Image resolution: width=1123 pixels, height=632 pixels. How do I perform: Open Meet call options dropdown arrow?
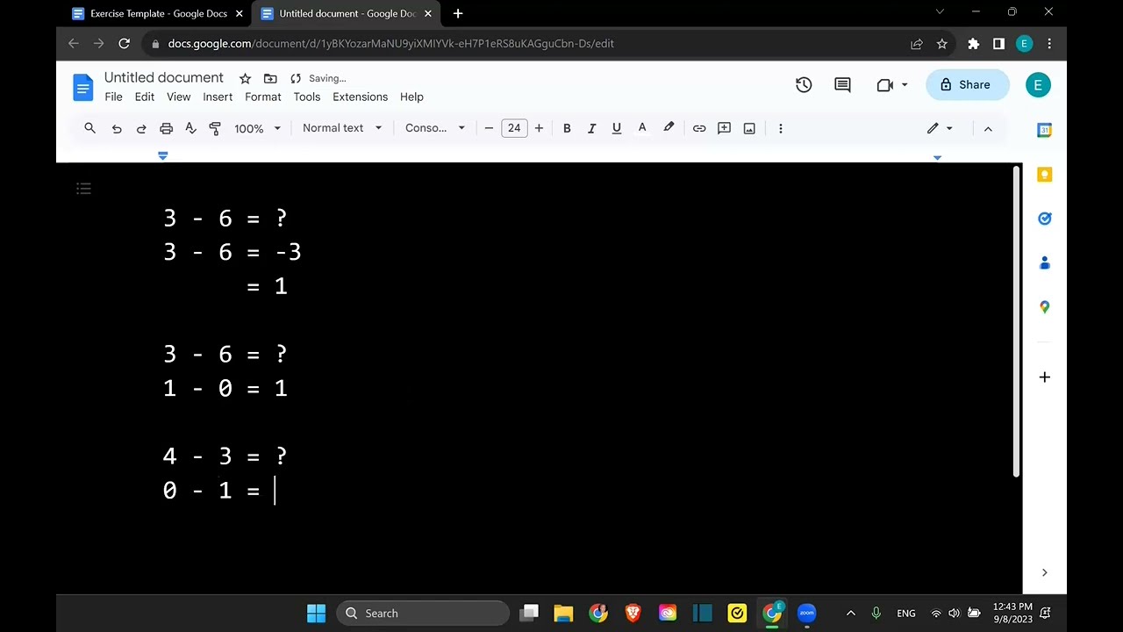point(905,85)
